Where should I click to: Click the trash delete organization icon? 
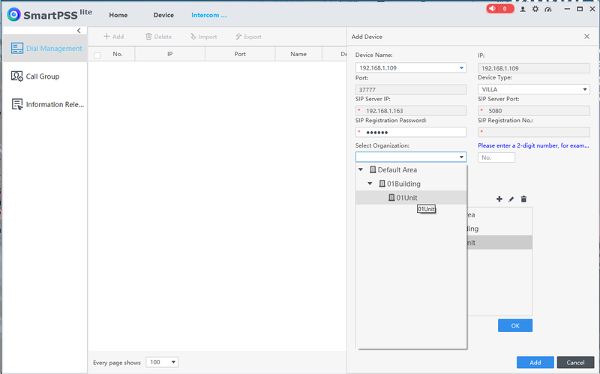coord(523,199)
